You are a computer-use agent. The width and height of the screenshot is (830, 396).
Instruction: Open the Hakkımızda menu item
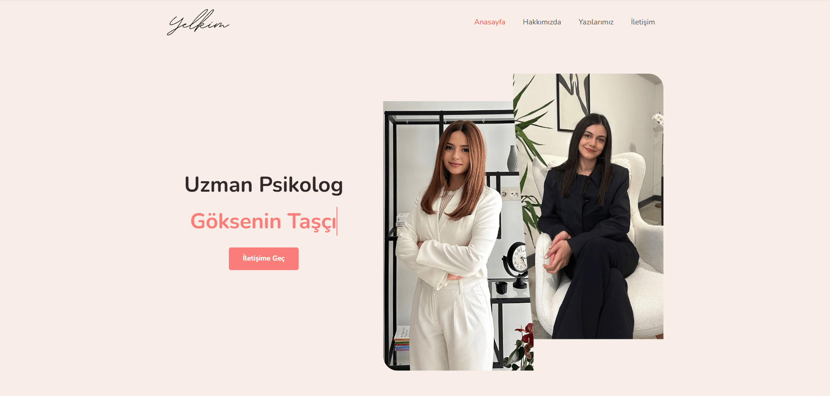coord(542,22)
